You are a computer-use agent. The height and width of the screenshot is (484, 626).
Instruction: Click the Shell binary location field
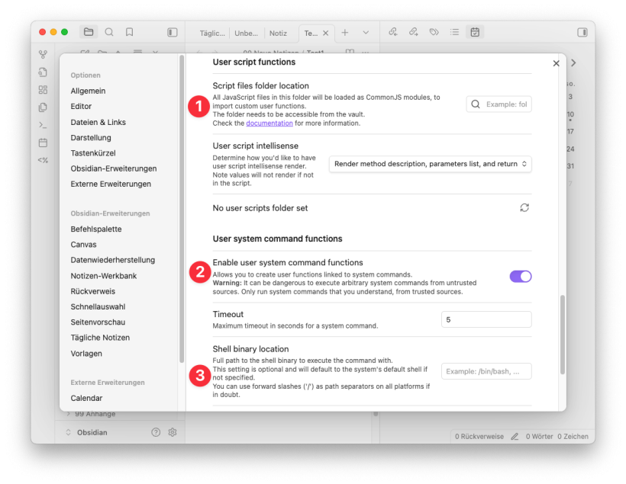click(x=486, y=371)
